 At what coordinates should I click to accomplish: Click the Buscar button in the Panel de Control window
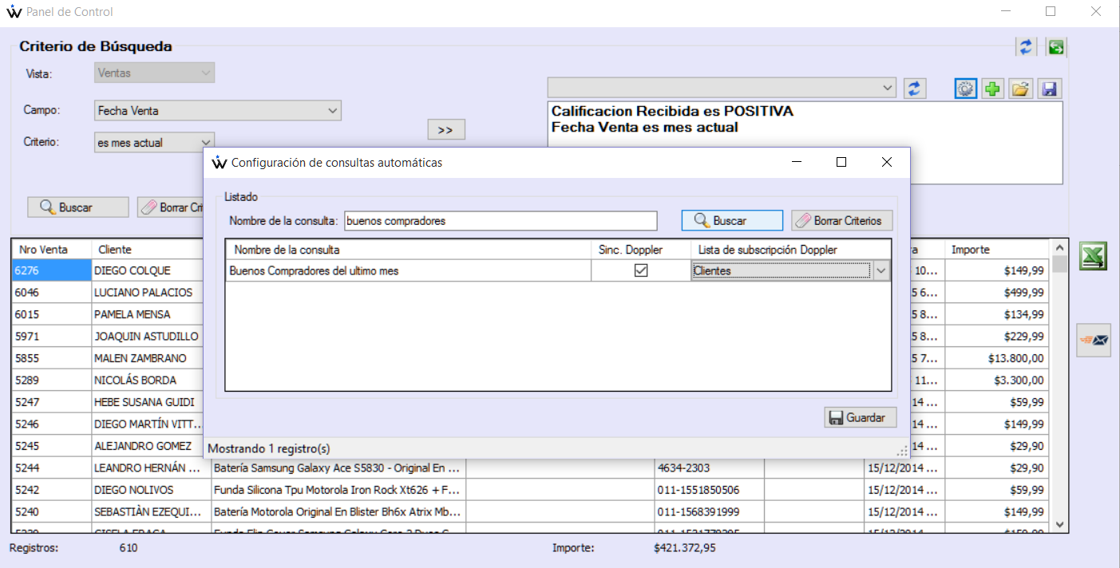coord(77,207)
